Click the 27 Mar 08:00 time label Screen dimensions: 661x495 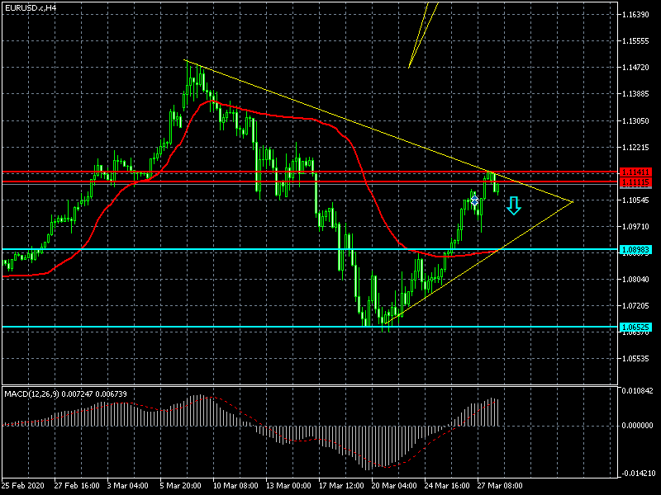click(500, 485)
